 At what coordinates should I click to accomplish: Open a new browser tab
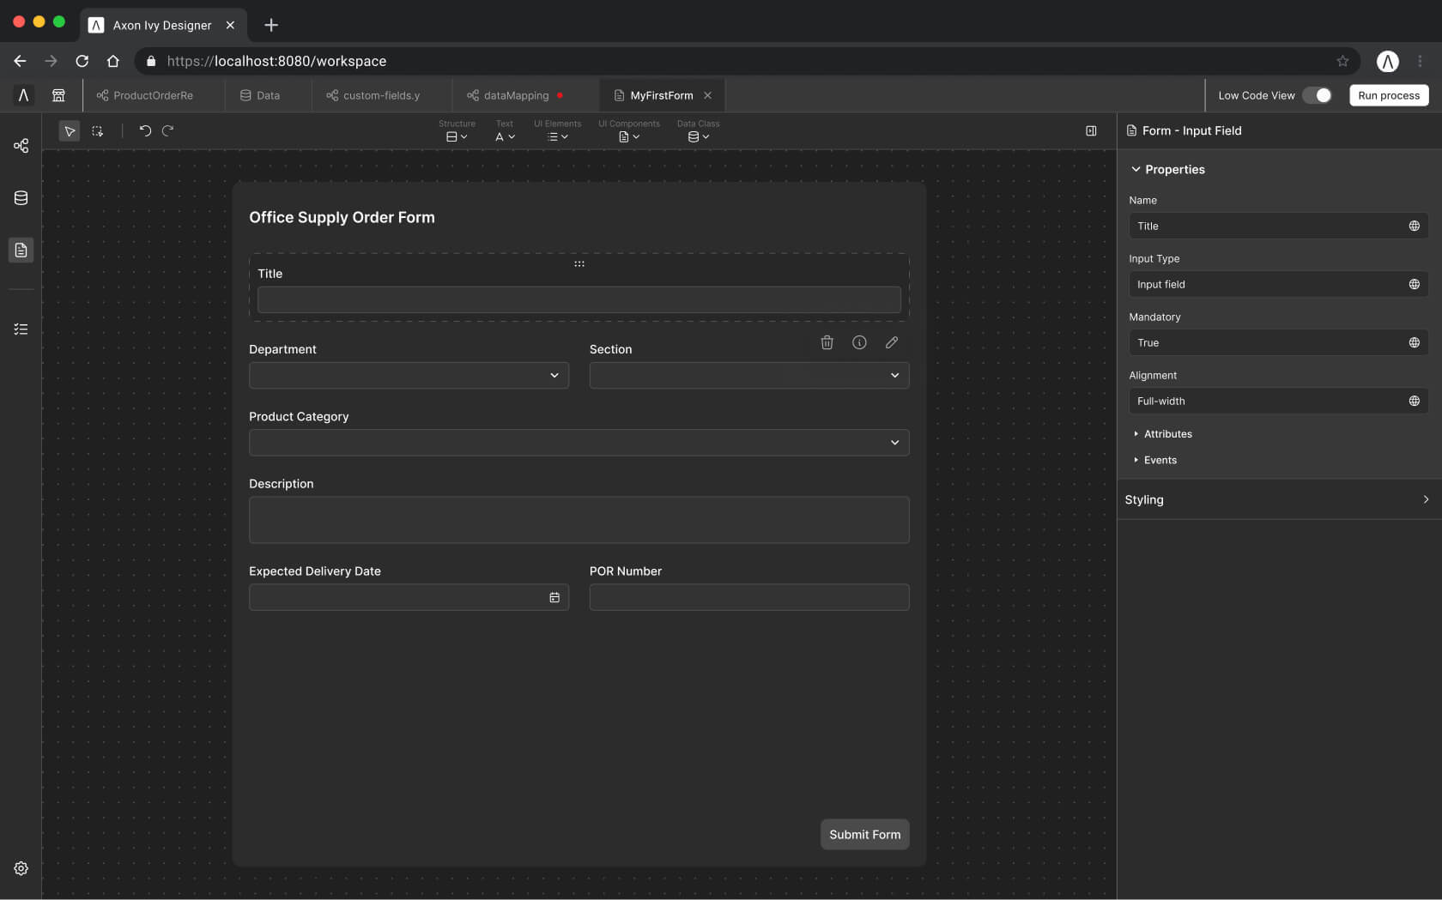pyautogui.click(x=271, y=25)
